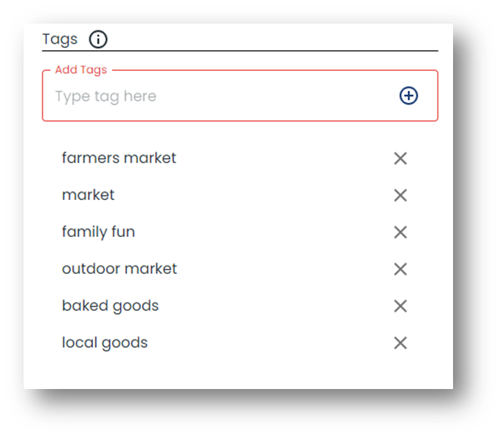Screen dimensions: 501x437
Task: Delete the outdoor market tag
Action: click(401, 269)
